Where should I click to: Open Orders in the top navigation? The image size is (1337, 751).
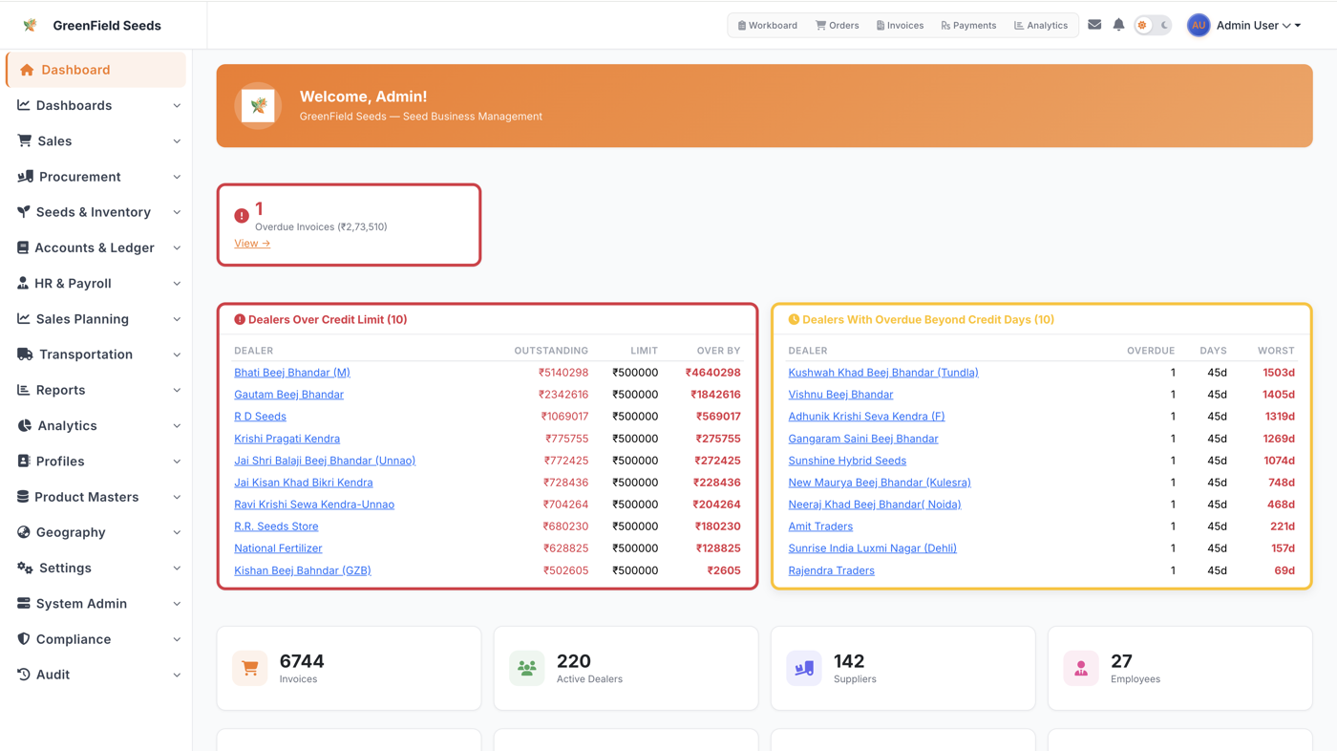(838, 25)
